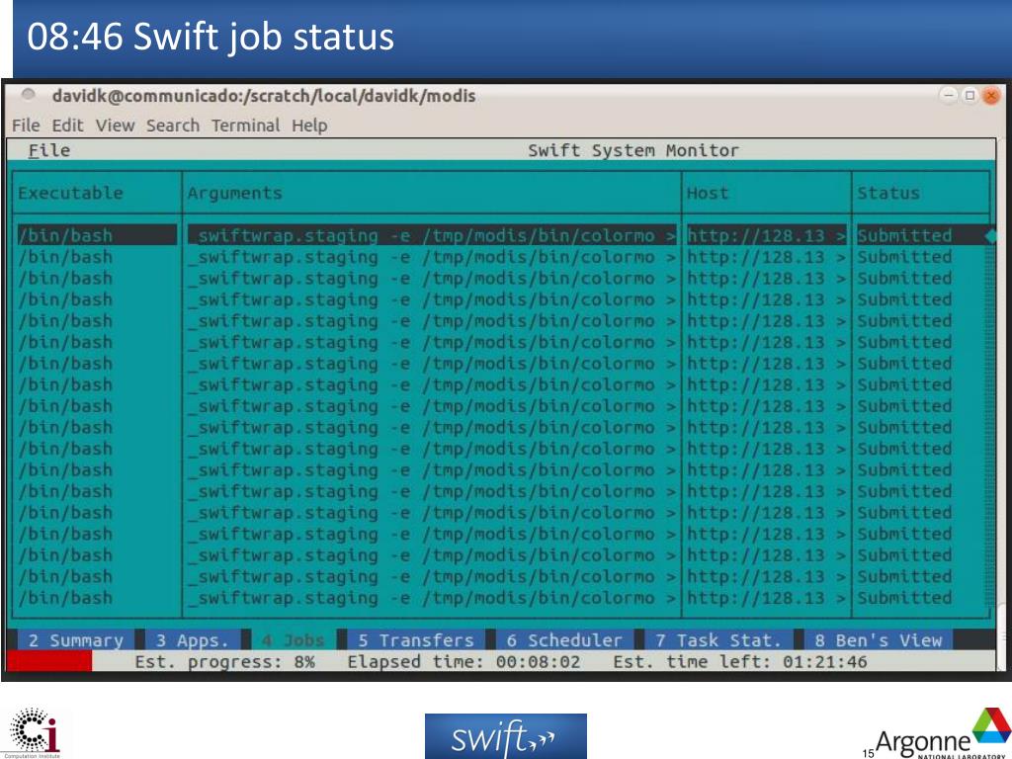Click the red progress bar segment
Viewport: 1012px width, 759px height.
[x=48, y=661]
